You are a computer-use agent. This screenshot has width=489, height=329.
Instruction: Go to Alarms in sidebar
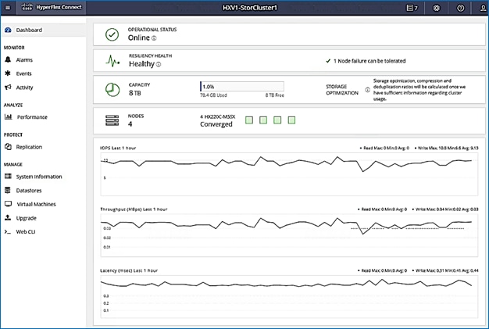[x=24, y=59]
